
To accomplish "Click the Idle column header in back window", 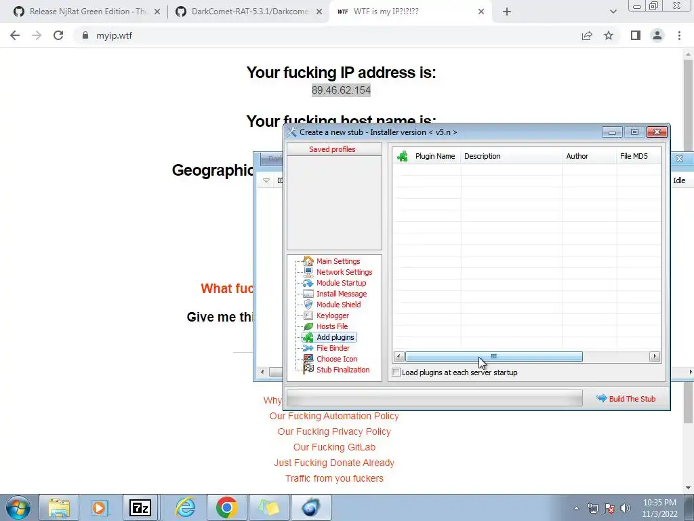I will point(679,180).
